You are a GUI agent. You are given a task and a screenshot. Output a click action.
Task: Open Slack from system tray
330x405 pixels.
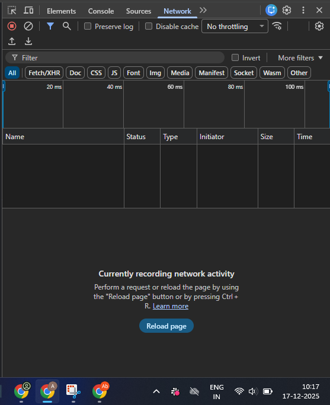pyautogui.click(x=175, y=391)
